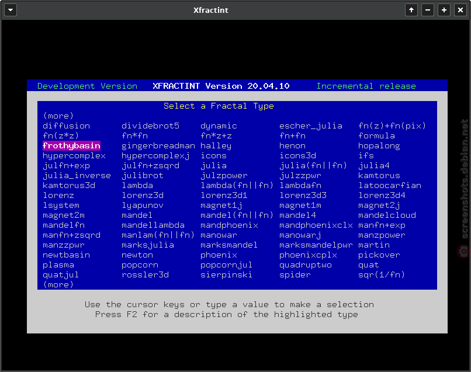471x372 pixels.
Task: Select sqr(1/fn) fractal type
Action: point(382,274)
